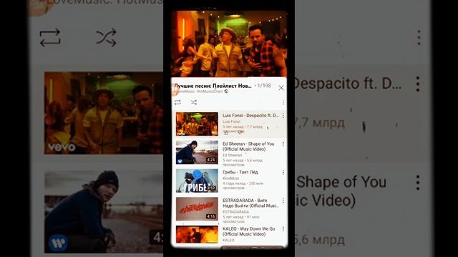Viewport: 458px width, 257px height.
Task: Play 'Ed Sheeran - Shape of You' title
Action: click(248, 146)
